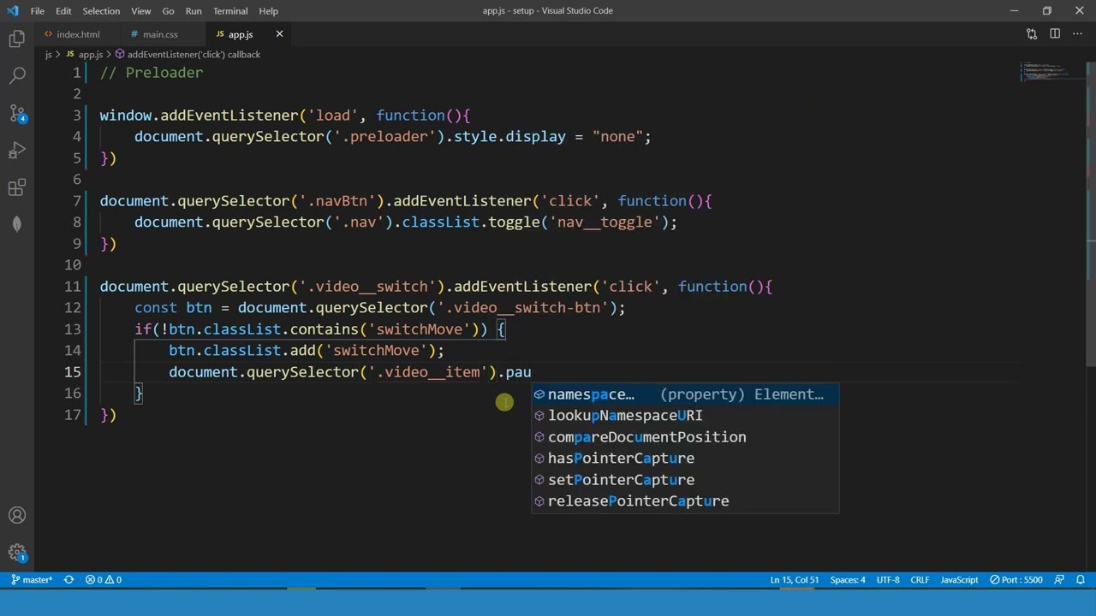
Task: Close the app.js tab
Action: pos(279,34)
